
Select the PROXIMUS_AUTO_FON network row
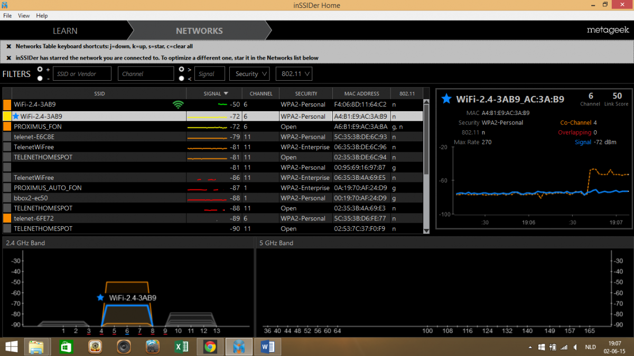tap(213, 188)
